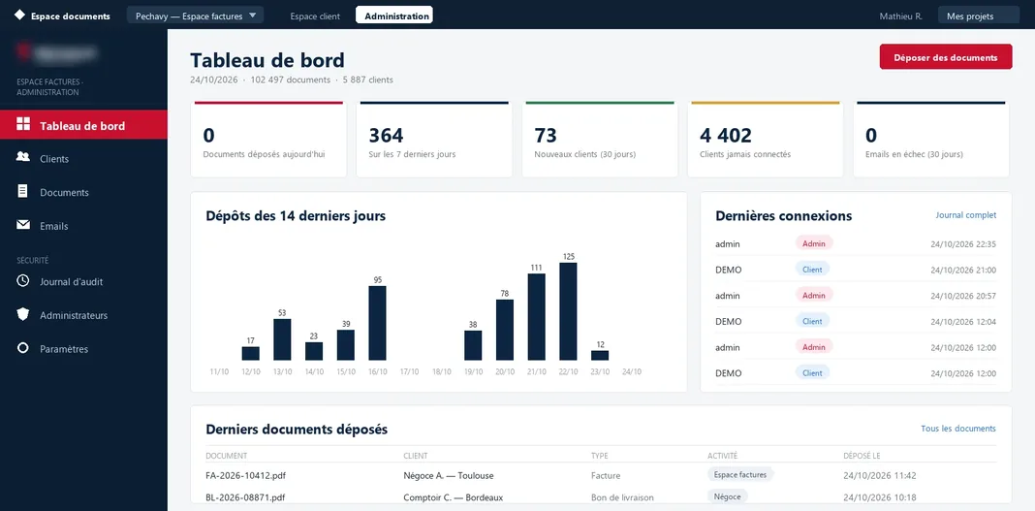Image resolution: width=1035 pixels, height=511 pixels.
Task: Click the Tableau de bord grid icon
Action: [x=23, y=124]
